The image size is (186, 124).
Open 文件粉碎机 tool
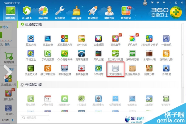pos(115,69)
